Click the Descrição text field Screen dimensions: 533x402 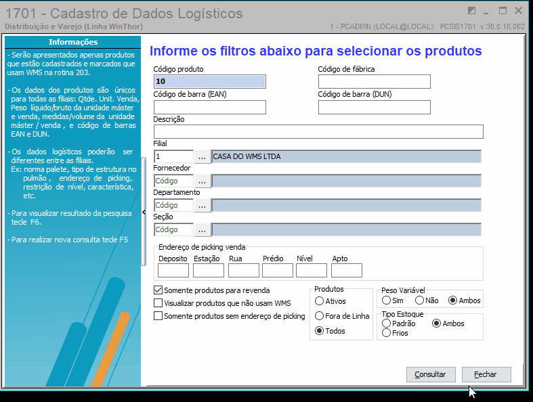click(318, 131)
